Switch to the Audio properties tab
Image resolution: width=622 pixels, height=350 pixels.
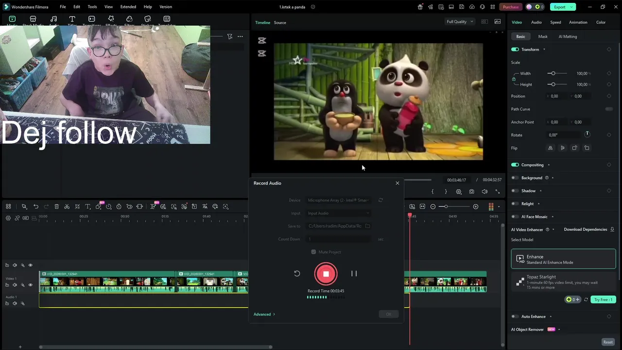click(x=536, y=22)
